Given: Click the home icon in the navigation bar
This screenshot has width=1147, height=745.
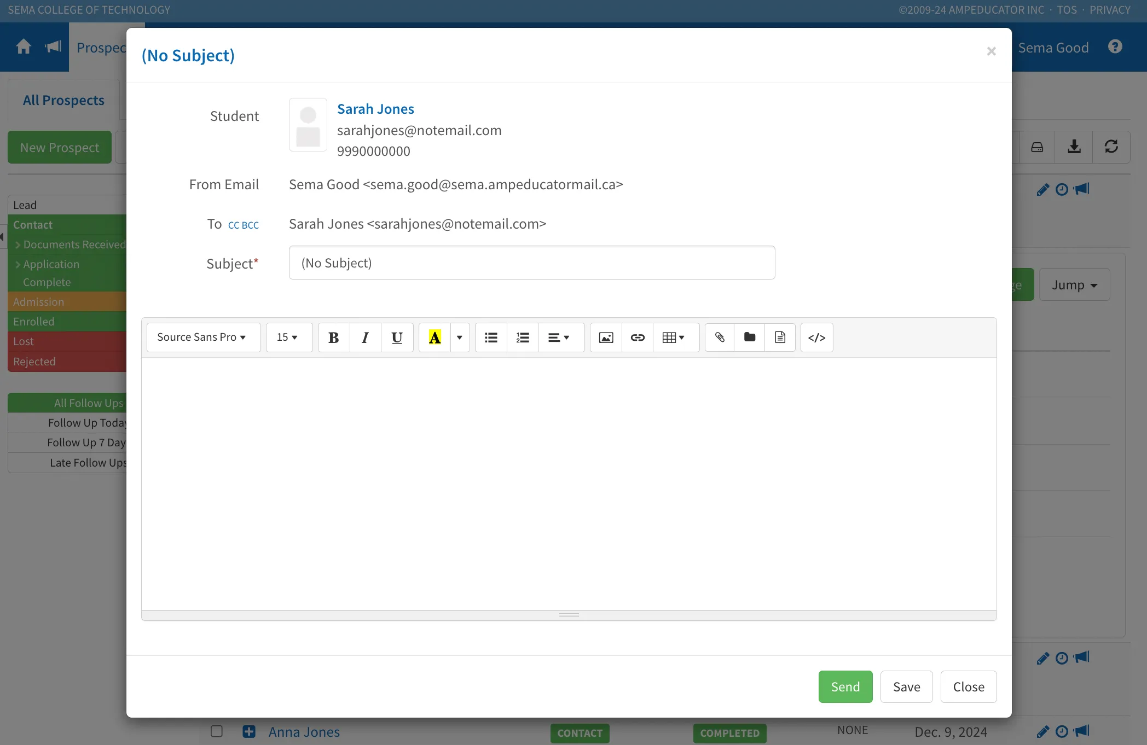Looking at the screenshot, I should tap(24, 46).
